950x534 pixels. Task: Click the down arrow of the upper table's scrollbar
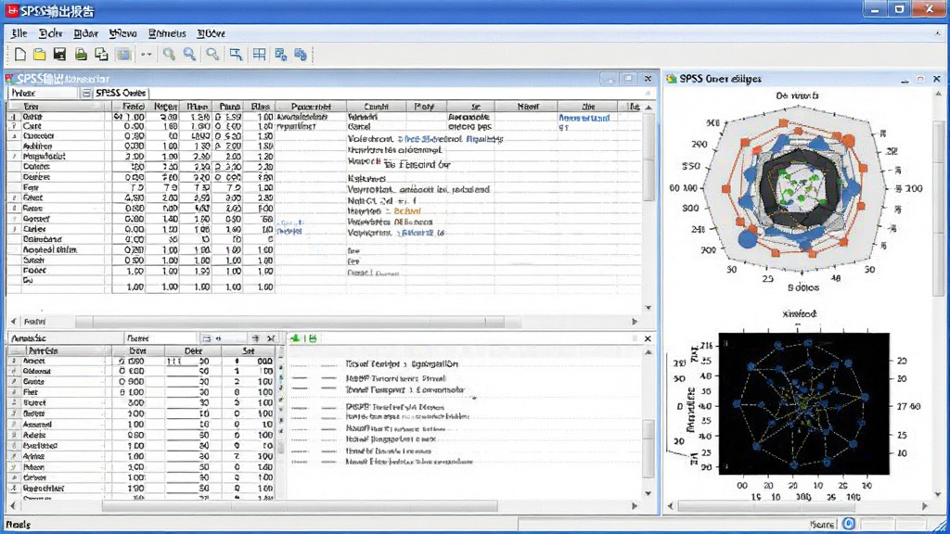648,308
